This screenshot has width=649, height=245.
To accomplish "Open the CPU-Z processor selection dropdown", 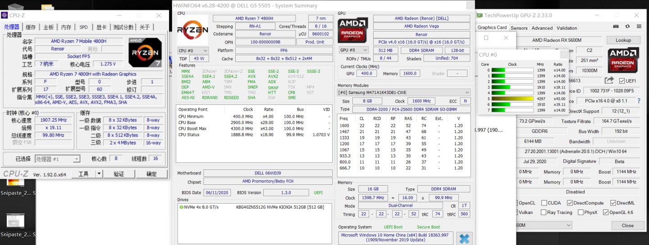I will tap(57, 159).
